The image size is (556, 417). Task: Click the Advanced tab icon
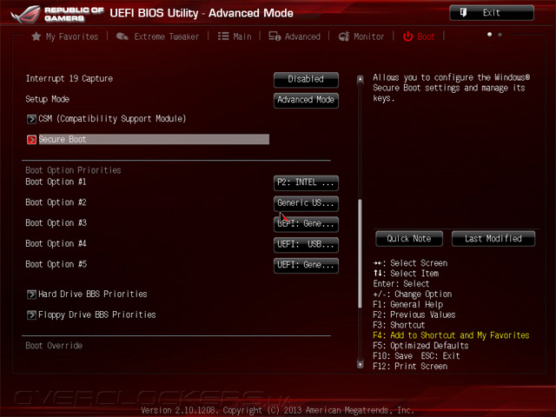[x=275, y=36]
